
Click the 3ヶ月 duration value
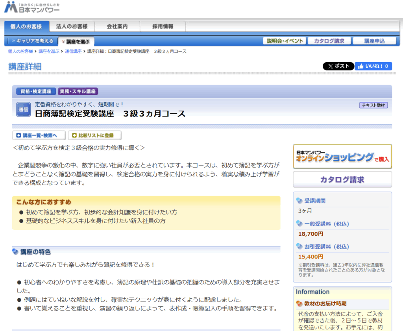pyautogui.click(x=305, y=211)
